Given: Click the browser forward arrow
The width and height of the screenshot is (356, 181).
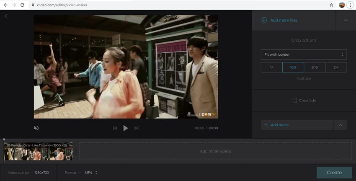Looking at the screenshot, I should (14, 5).
